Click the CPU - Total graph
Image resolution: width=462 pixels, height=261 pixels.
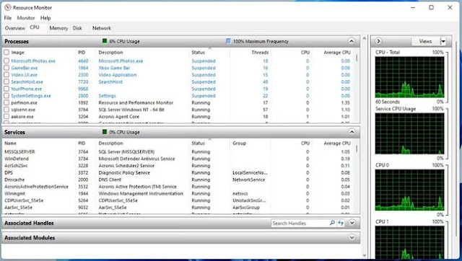coord(409,77)
